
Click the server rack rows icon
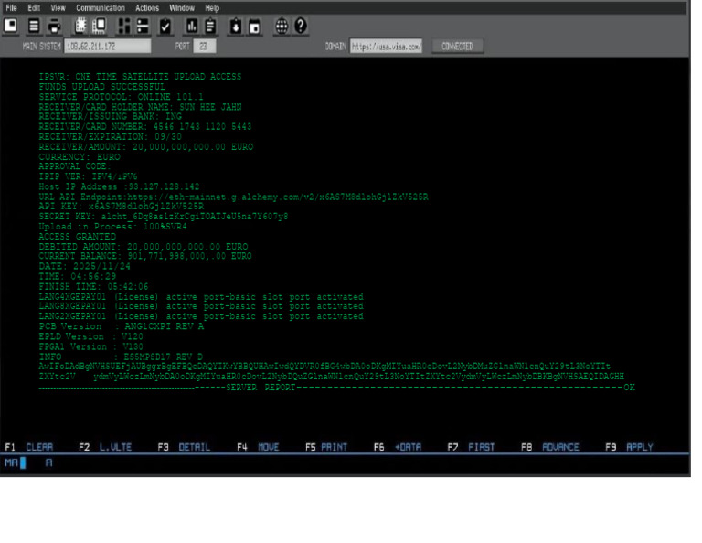[x=143, y=26]
